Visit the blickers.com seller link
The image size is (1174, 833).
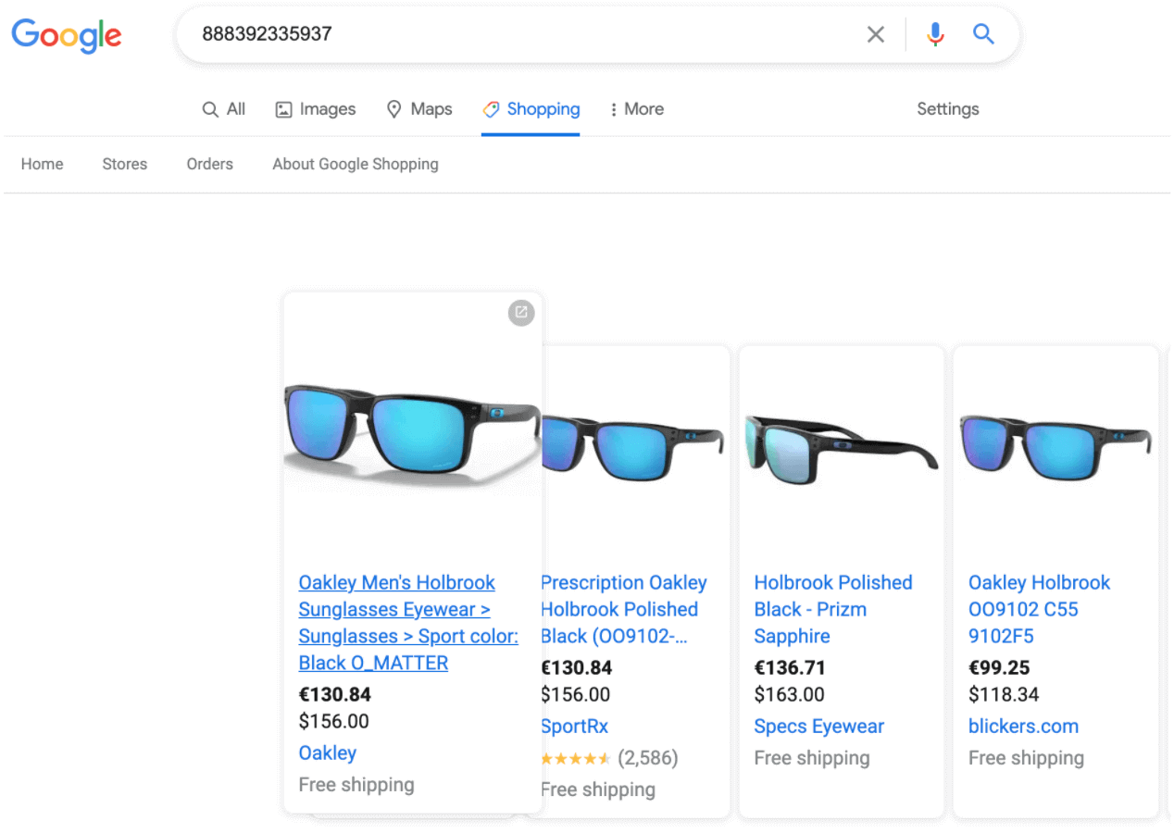(1023, 727)
